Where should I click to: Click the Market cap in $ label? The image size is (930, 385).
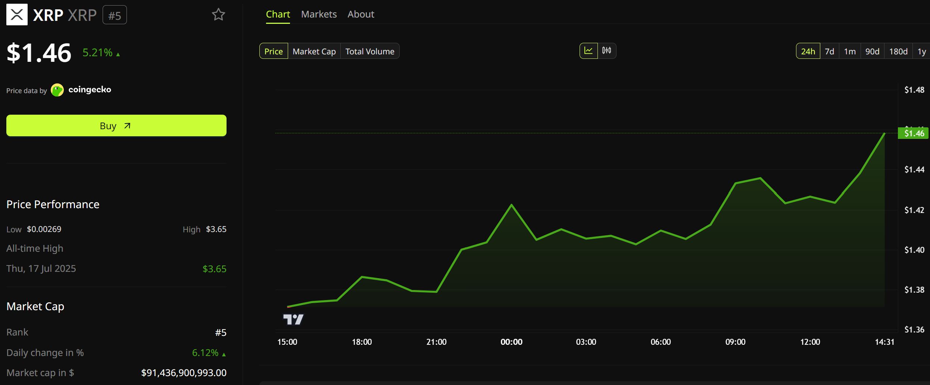point(40,373)
